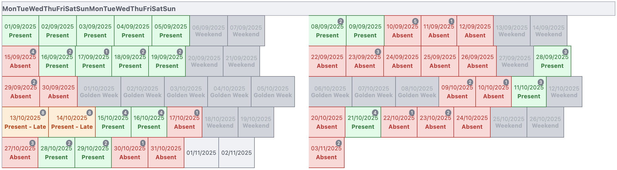
Task: Click the weekday header row
Action: (x=308, y=9)
